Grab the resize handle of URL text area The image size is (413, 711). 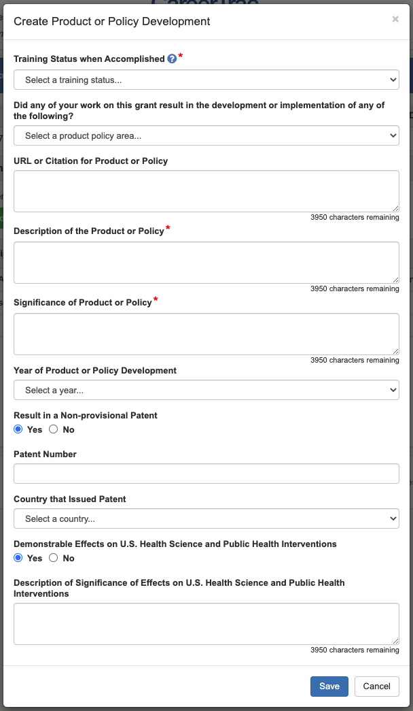(395, 208)
